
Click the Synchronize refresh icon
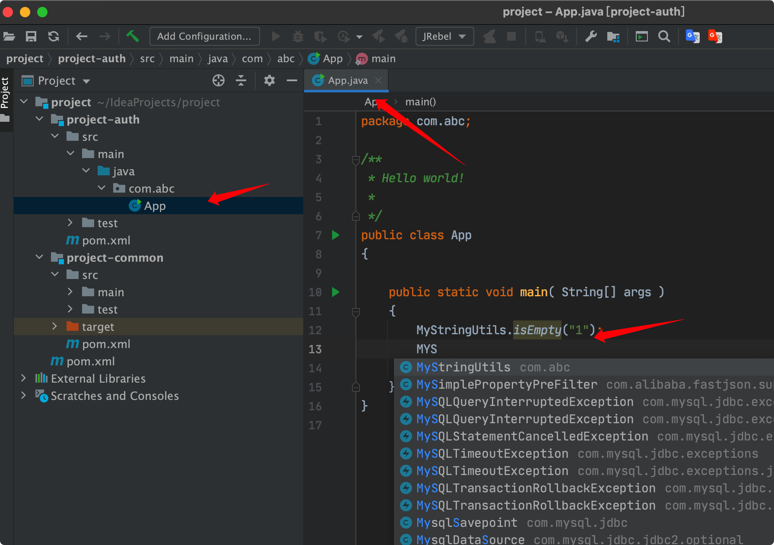click(x=54, y=36)
